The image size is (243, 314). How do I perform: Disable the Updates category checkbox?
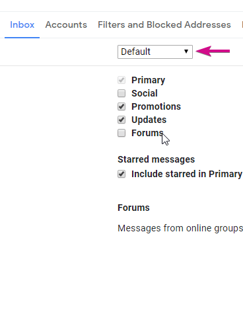[x=121, y=120]
